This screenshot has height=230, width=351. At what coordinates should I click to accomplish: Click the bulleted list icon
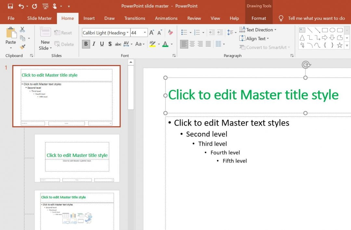pos(184,32)
